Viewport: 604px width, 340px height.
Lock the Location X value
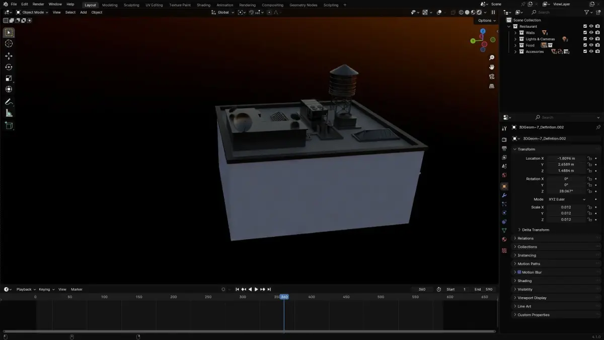pos(589,158)
